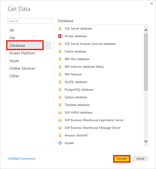Click the IBM Db2 database icon
This screenshot has width=156, height=169.
pos(60,59)
